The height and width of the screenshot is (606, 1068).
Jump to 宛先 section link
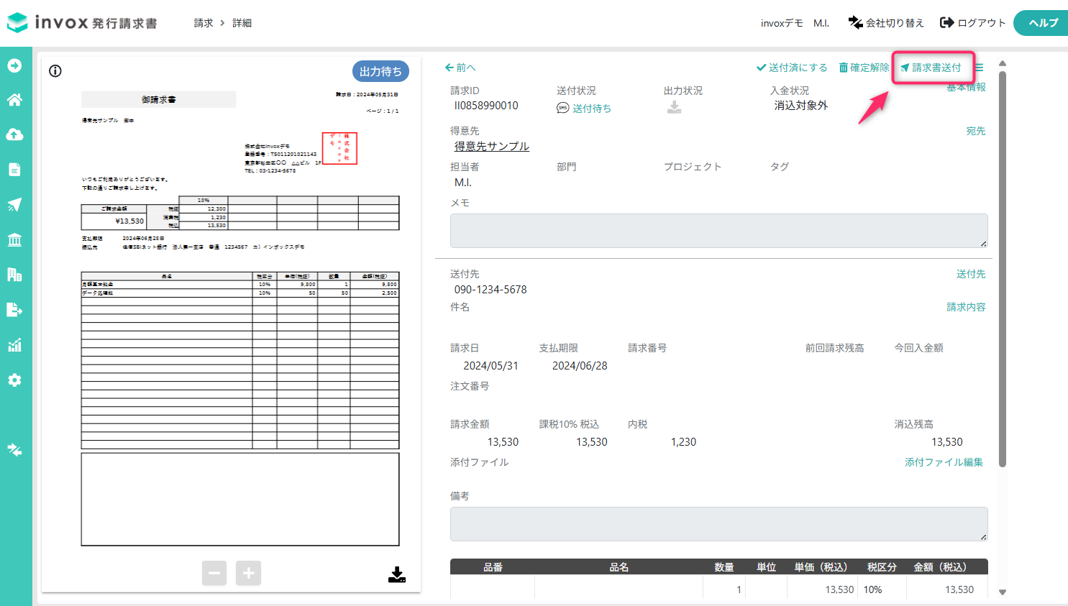point(976,131)
